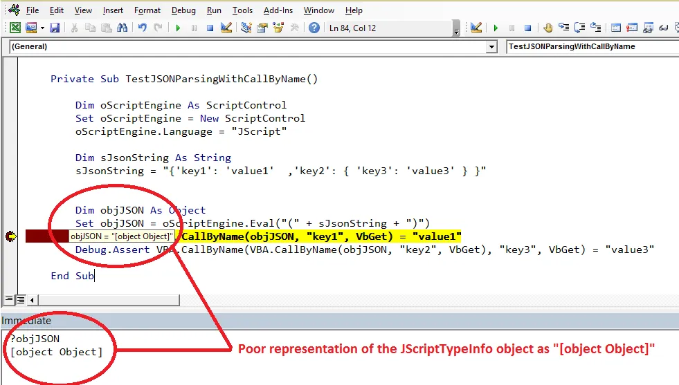
Task: Open the Locals Window
Action: [616, 28]
